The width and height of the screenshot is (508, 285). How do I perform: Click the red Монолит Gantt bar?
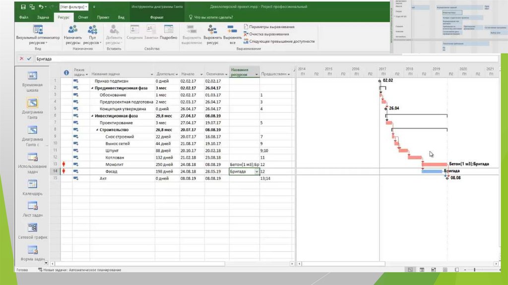coord(435,164)
